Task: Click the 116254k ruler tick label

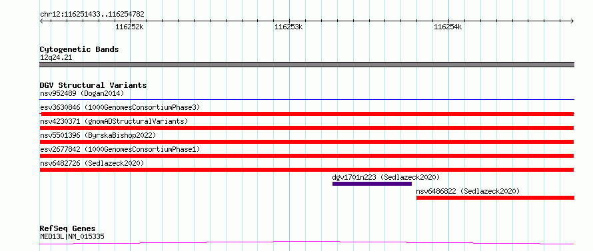Action: tap(448, 27)
